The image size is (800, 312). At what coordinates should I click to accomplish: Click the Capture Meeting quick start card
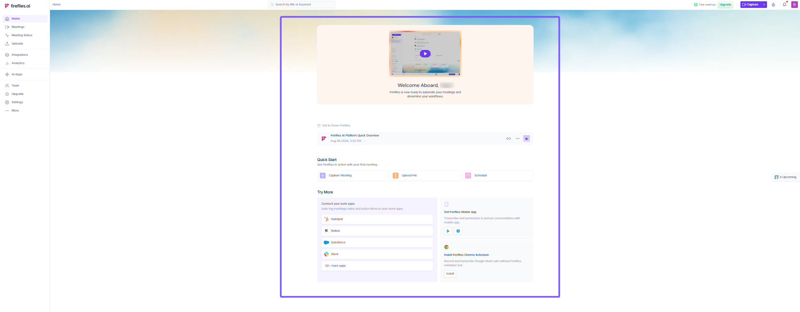352,176
